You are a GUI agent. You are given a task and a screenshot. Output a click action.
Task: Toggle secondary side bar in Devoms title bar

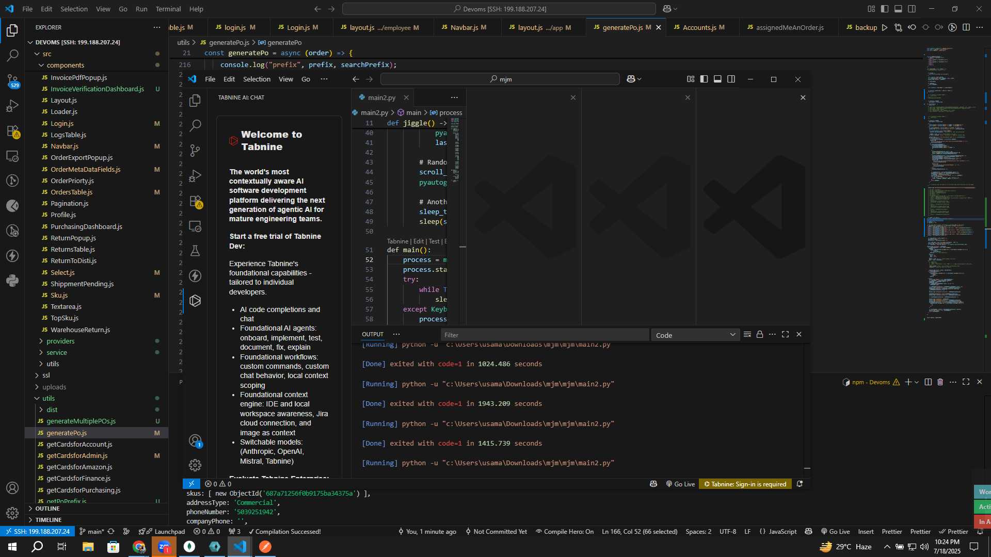(912, 9)
